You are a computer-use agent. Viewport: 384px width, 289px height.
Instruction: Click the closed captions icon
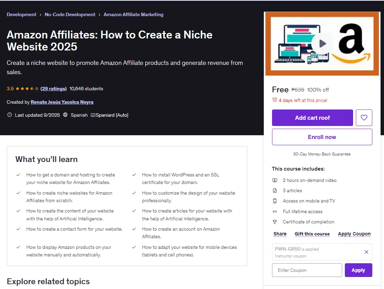point(93,115)
